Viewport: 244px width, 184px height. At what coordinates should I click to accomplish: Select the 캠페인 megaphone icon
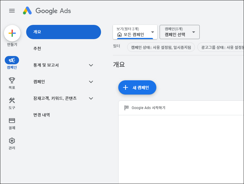tap(12, 60)
